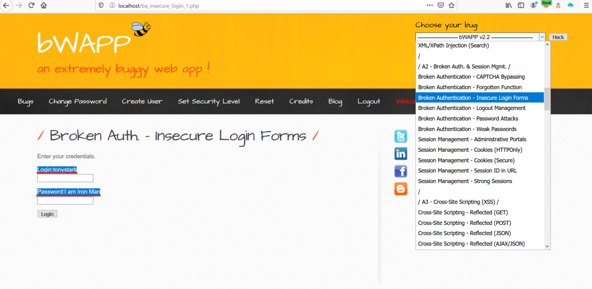The image size is (592, 289).
Task: Open Credits page
Action: click(301, 101)
